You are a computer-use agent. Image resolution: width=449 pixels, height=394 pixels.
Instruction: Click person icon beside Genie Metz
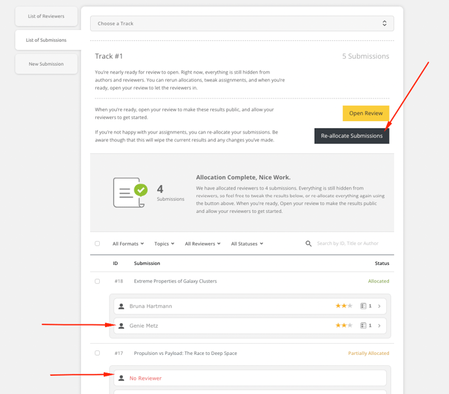(121, 326)
